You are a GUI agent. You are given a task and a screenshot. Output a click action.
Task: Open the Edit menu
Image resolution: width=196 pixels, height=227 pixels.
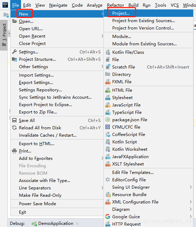(x=27, y=5)
